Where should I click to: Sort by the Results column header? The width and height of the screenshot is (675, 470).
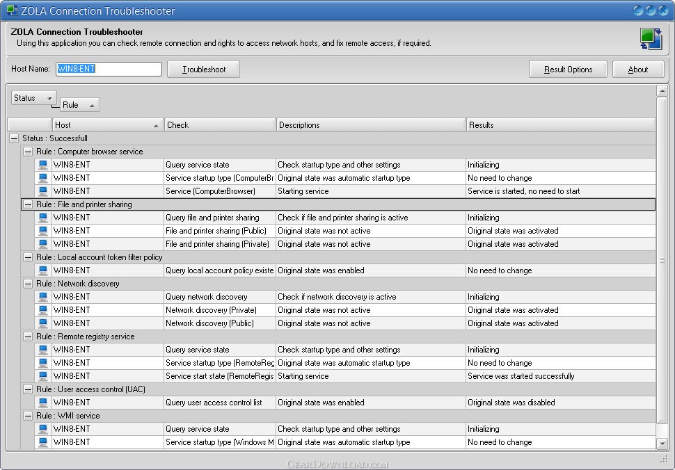pyautogui.click(x=560, y=125)
